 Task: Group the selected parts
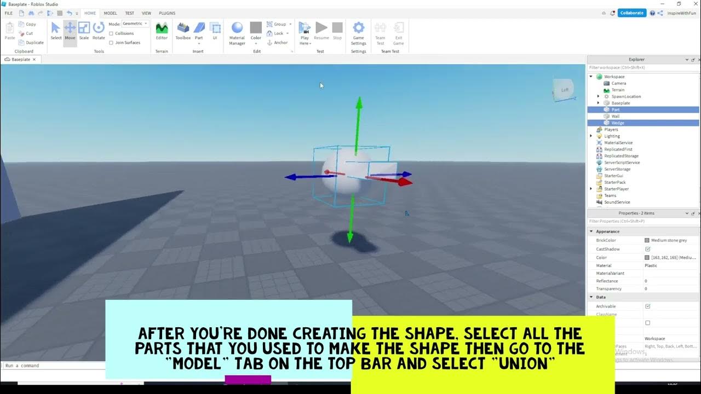tap(277, 24)
